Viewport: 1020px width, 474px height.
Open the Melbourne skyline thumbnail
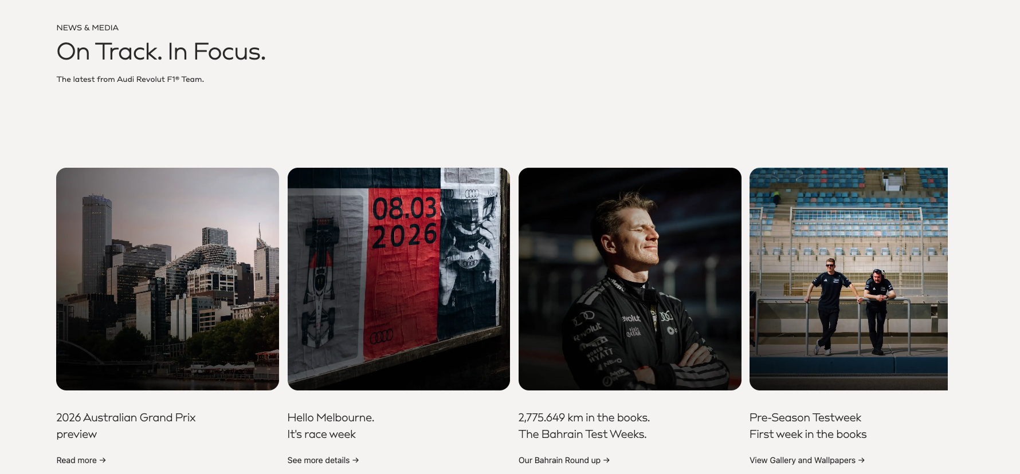(167, 279)
